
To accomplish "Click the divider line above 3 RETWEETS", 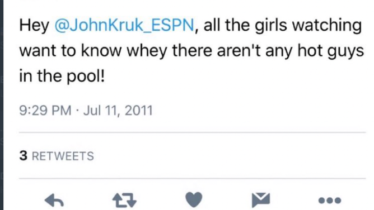I will pyautogui.click(x=192, y=132).
